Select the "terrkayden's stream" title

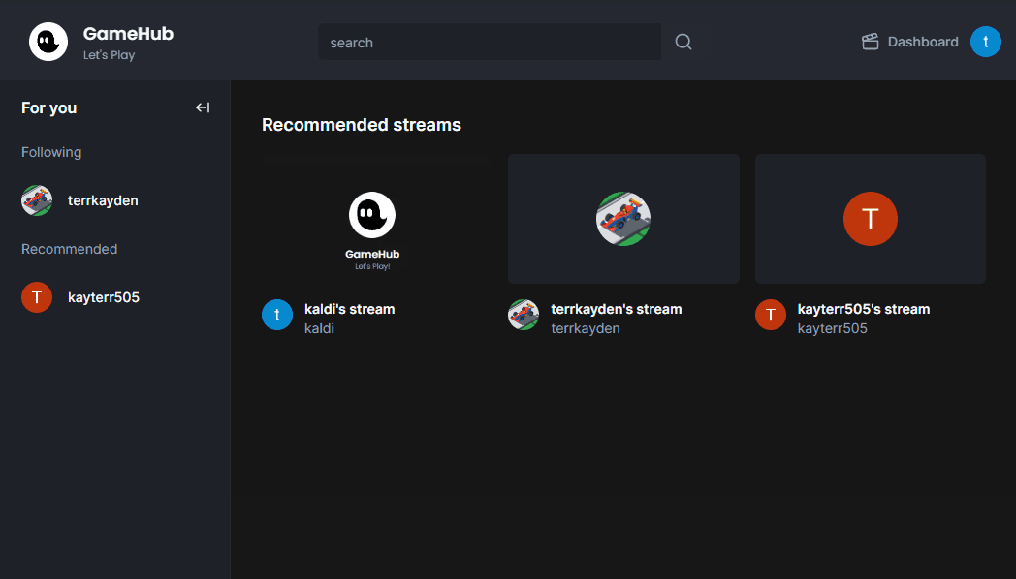[617, 309]
